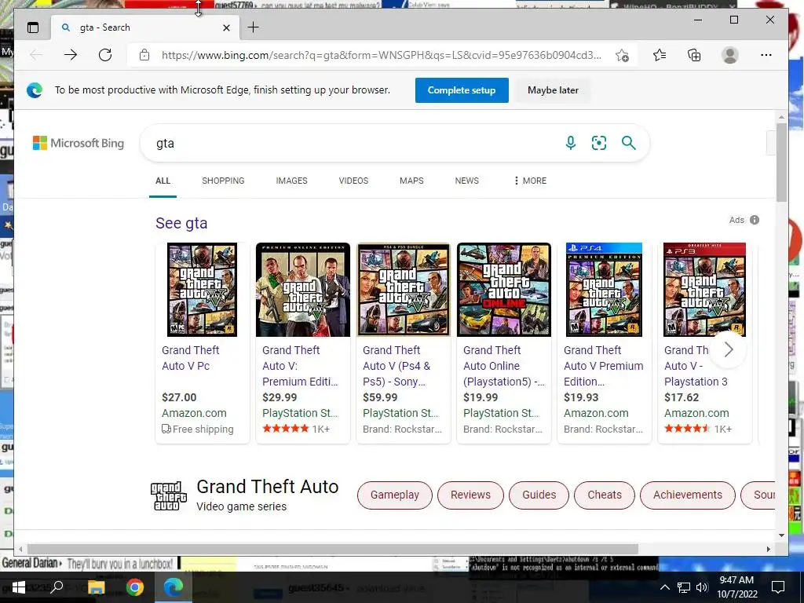Open the notification center icon
The height and width of the screenshot is (603, 804).
click(778, 587)
